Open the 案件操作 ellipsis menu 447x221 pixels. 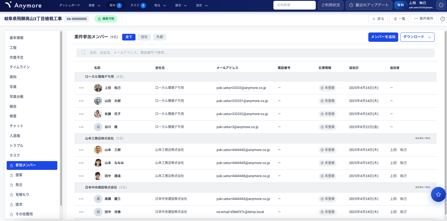[x=424, y=19]
